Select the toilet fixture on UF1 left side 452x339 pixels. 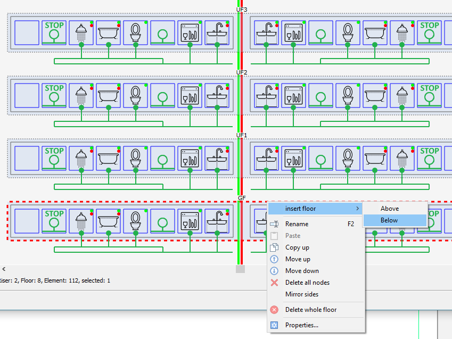pos(135,159)
